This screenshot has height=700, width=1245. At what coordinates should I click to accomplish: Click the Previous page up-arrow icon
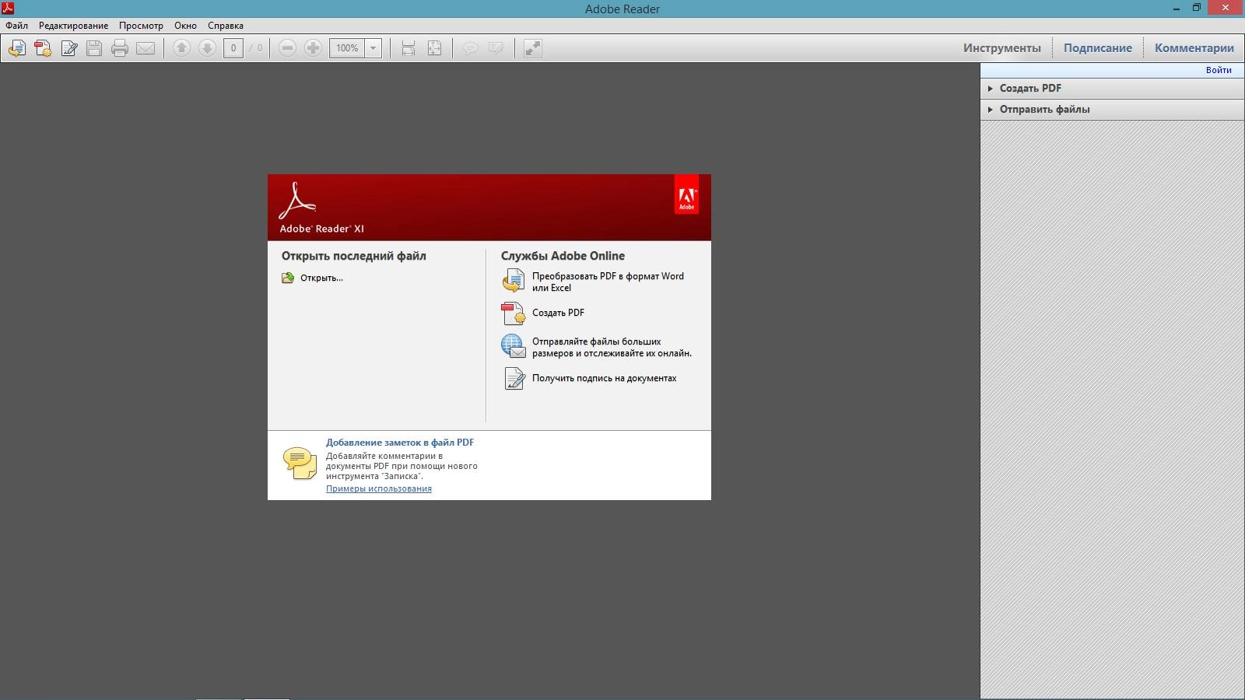[181, 48]
